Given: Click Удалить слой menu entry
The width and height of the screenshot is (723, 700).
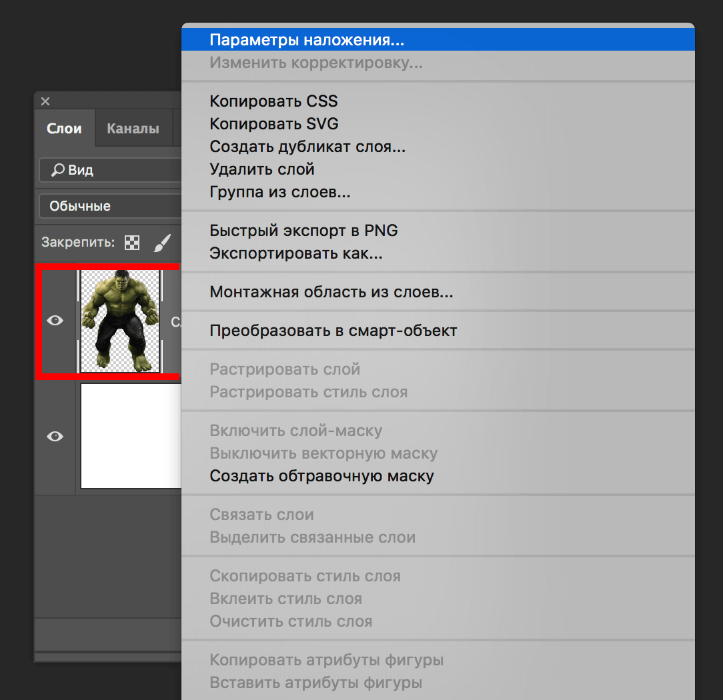Looking at the screenshot, I should point(262,169).
